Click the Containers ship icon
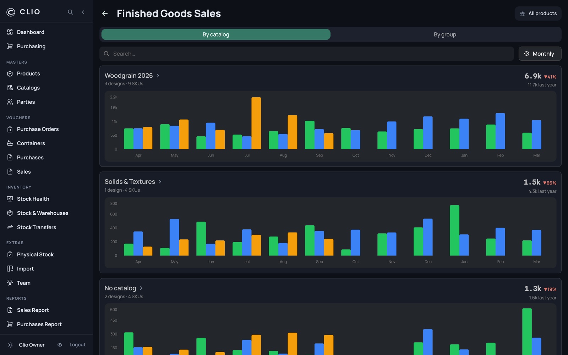The image size is (568, 355). [x=10, y=143]
